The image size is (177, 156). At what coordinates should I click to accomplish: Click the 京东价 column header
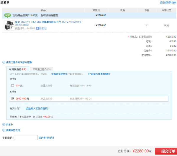[x=96, y=10]
